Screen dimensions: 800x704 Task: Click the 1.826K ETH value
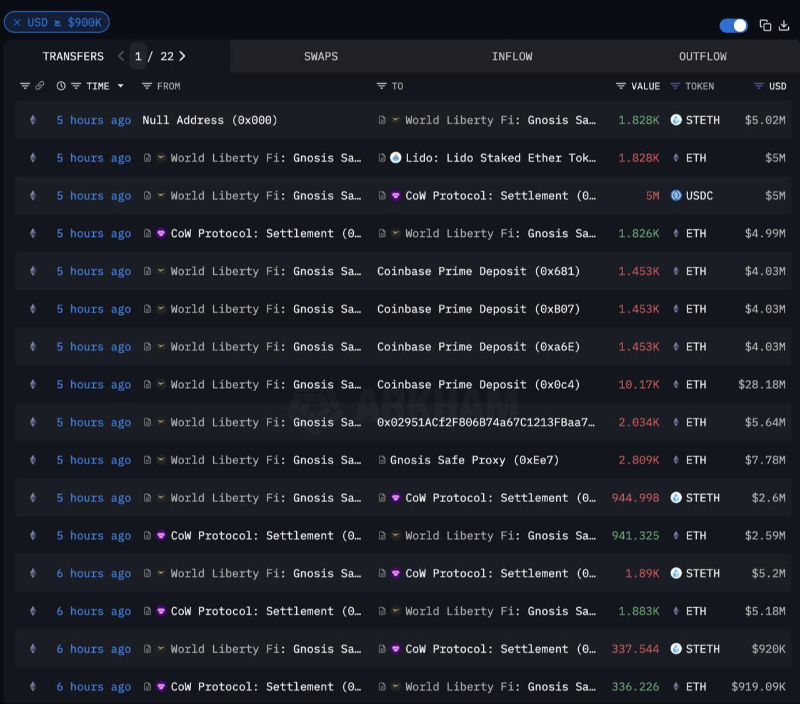639,234
